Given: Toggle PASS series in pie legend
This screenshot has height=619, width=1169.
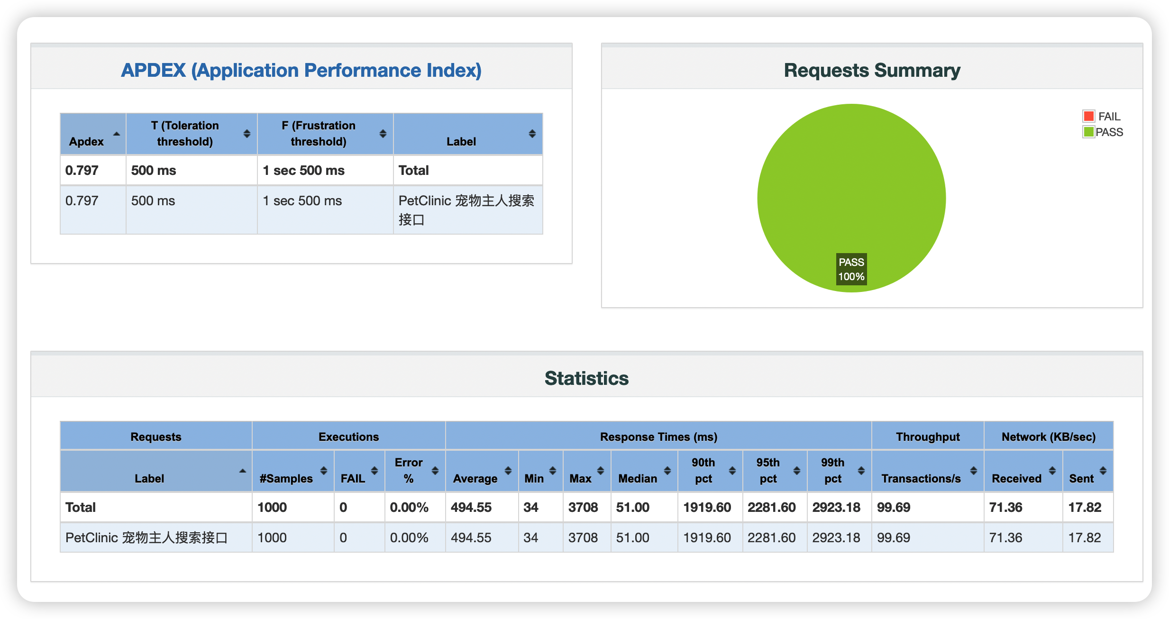Looking at the screenshot, I should coord(1109,132).
